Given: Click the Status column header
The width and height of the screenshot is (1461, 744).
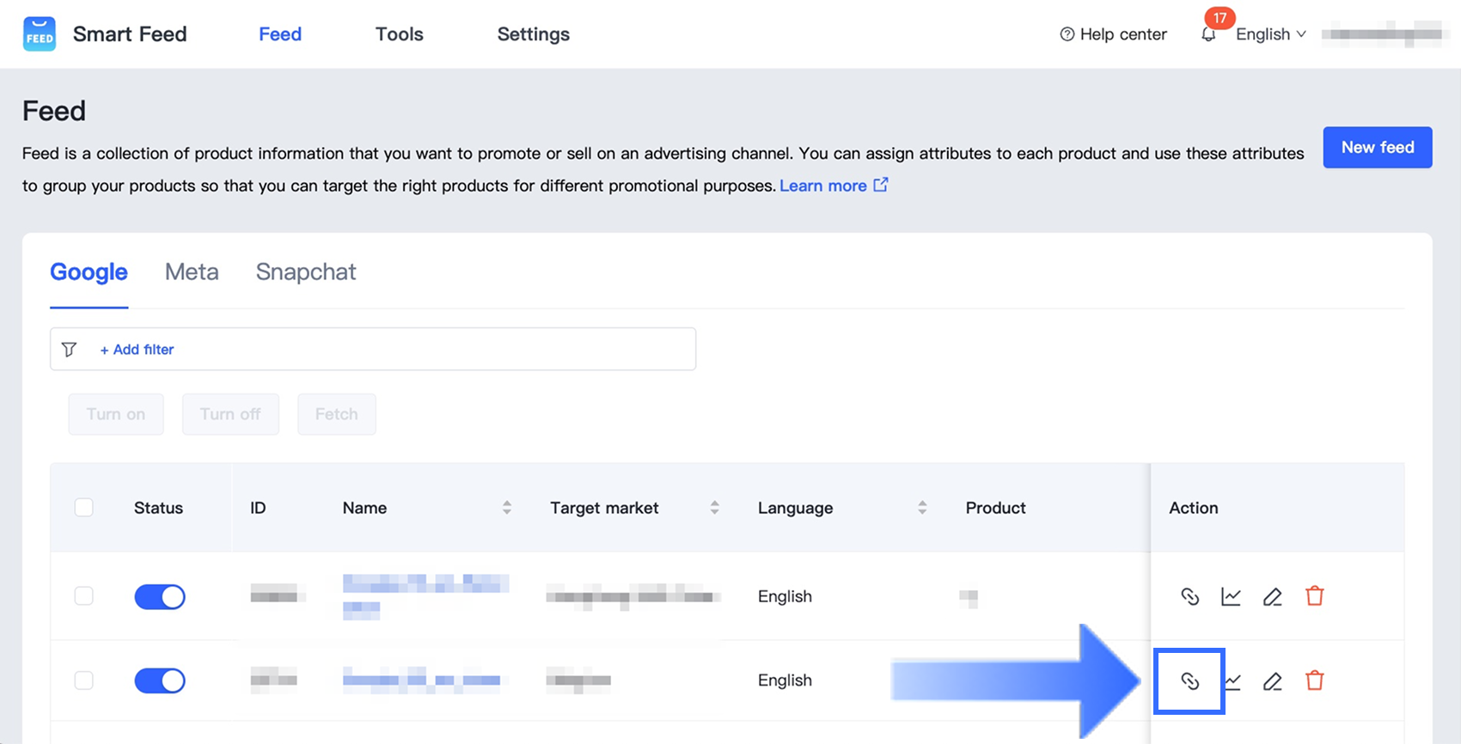Looking at the screenshot, I should (x=159, y=508).
